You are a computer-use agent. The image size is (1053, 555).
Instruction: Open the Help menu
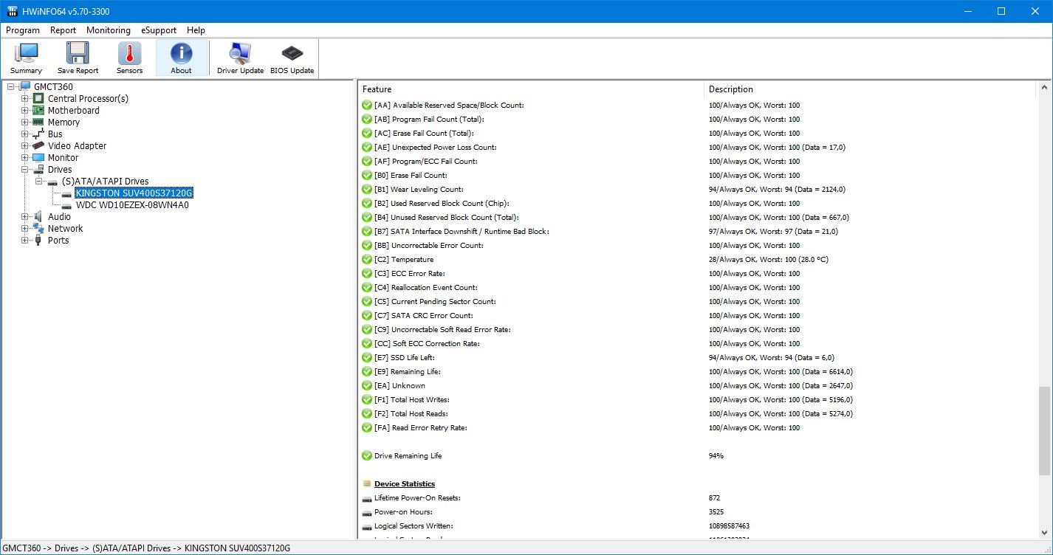196,30
